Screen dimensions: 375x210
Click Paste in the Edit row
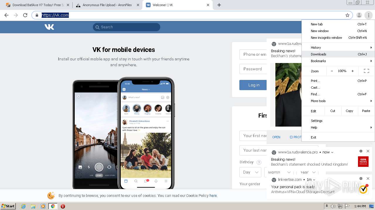[366, 111]
